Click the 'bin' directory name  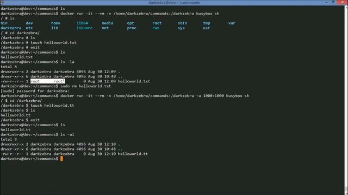pyautogui.click(x=4, y=23)
